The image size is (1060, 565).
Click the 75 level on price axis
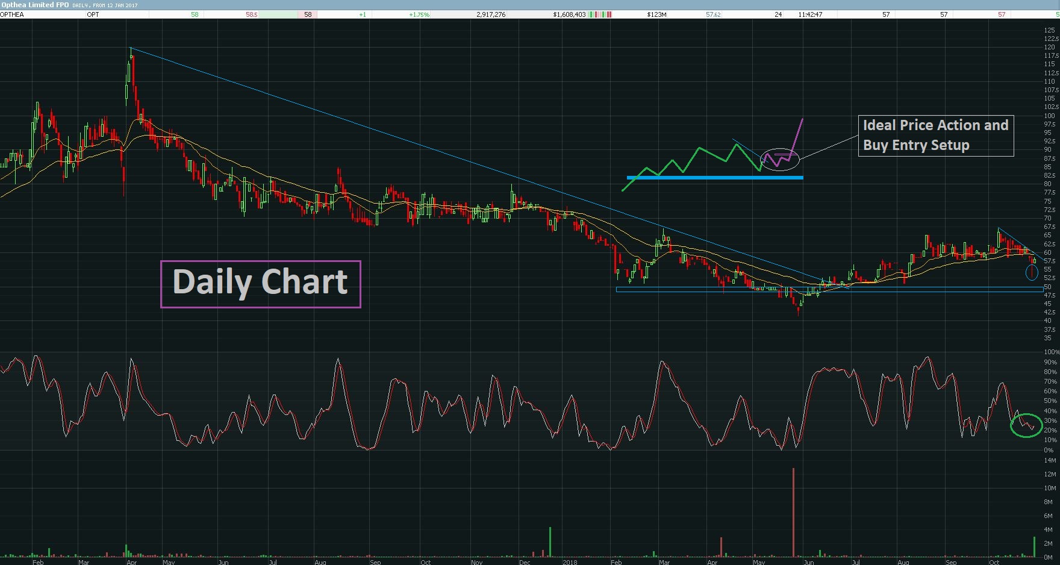point(1047,201)
